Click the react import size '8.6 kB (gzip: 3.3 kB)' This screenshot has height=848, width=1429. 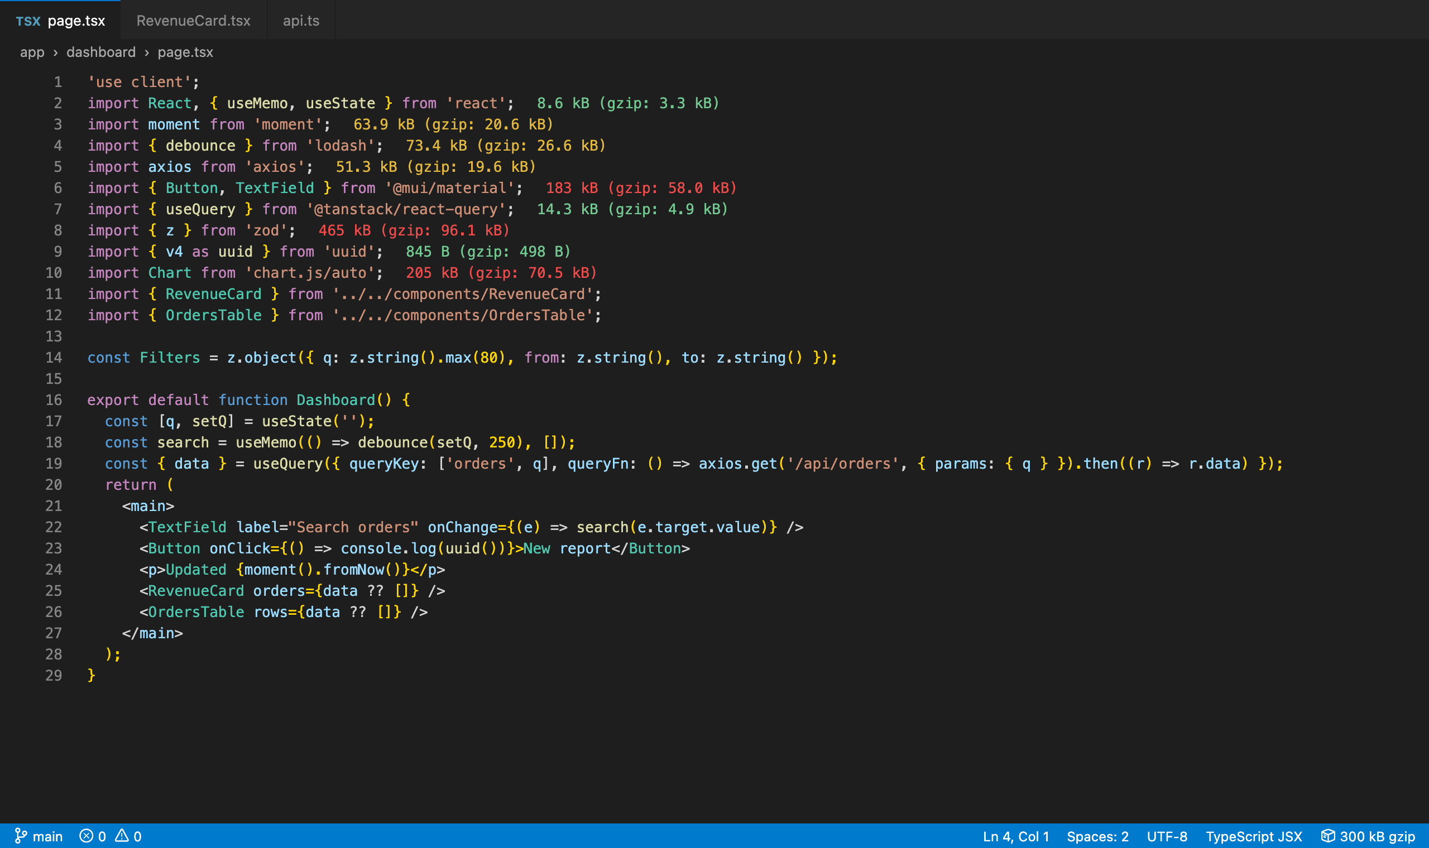coord(628,103)
